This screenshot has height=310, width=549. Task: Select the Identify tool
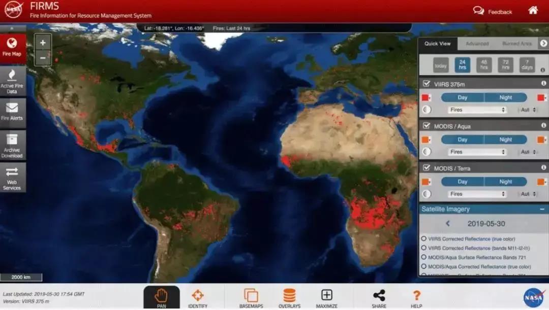click(x=197, y=298)
